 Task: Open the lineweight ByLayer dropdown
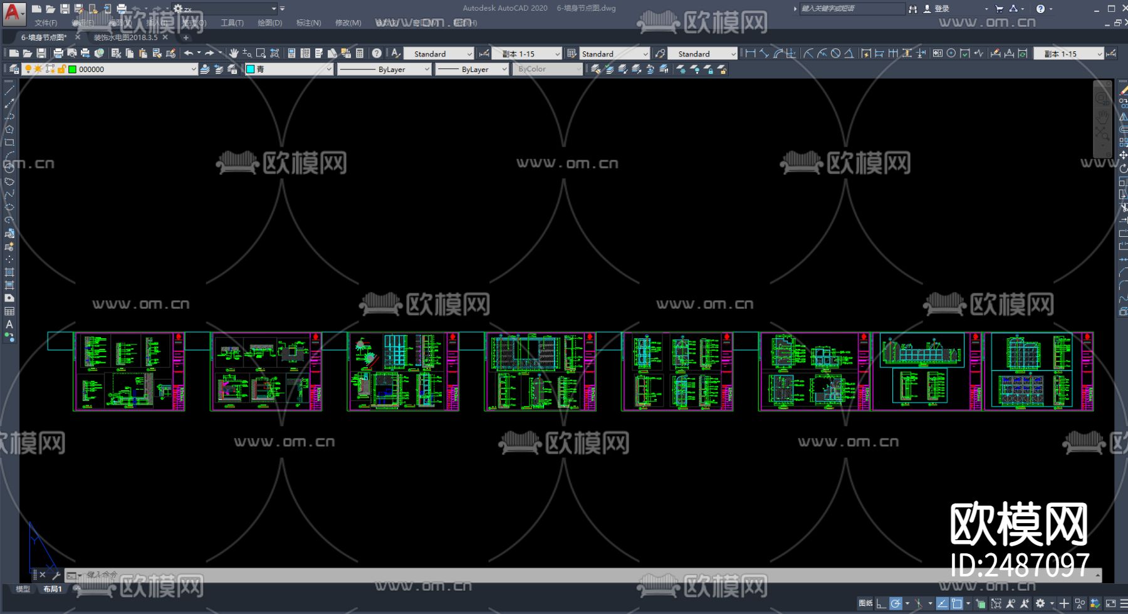(x=471, y=69)
